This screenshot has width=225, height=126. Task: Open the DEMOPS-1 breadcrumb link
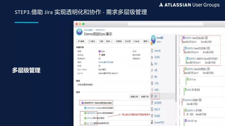[x=100, y=30]
